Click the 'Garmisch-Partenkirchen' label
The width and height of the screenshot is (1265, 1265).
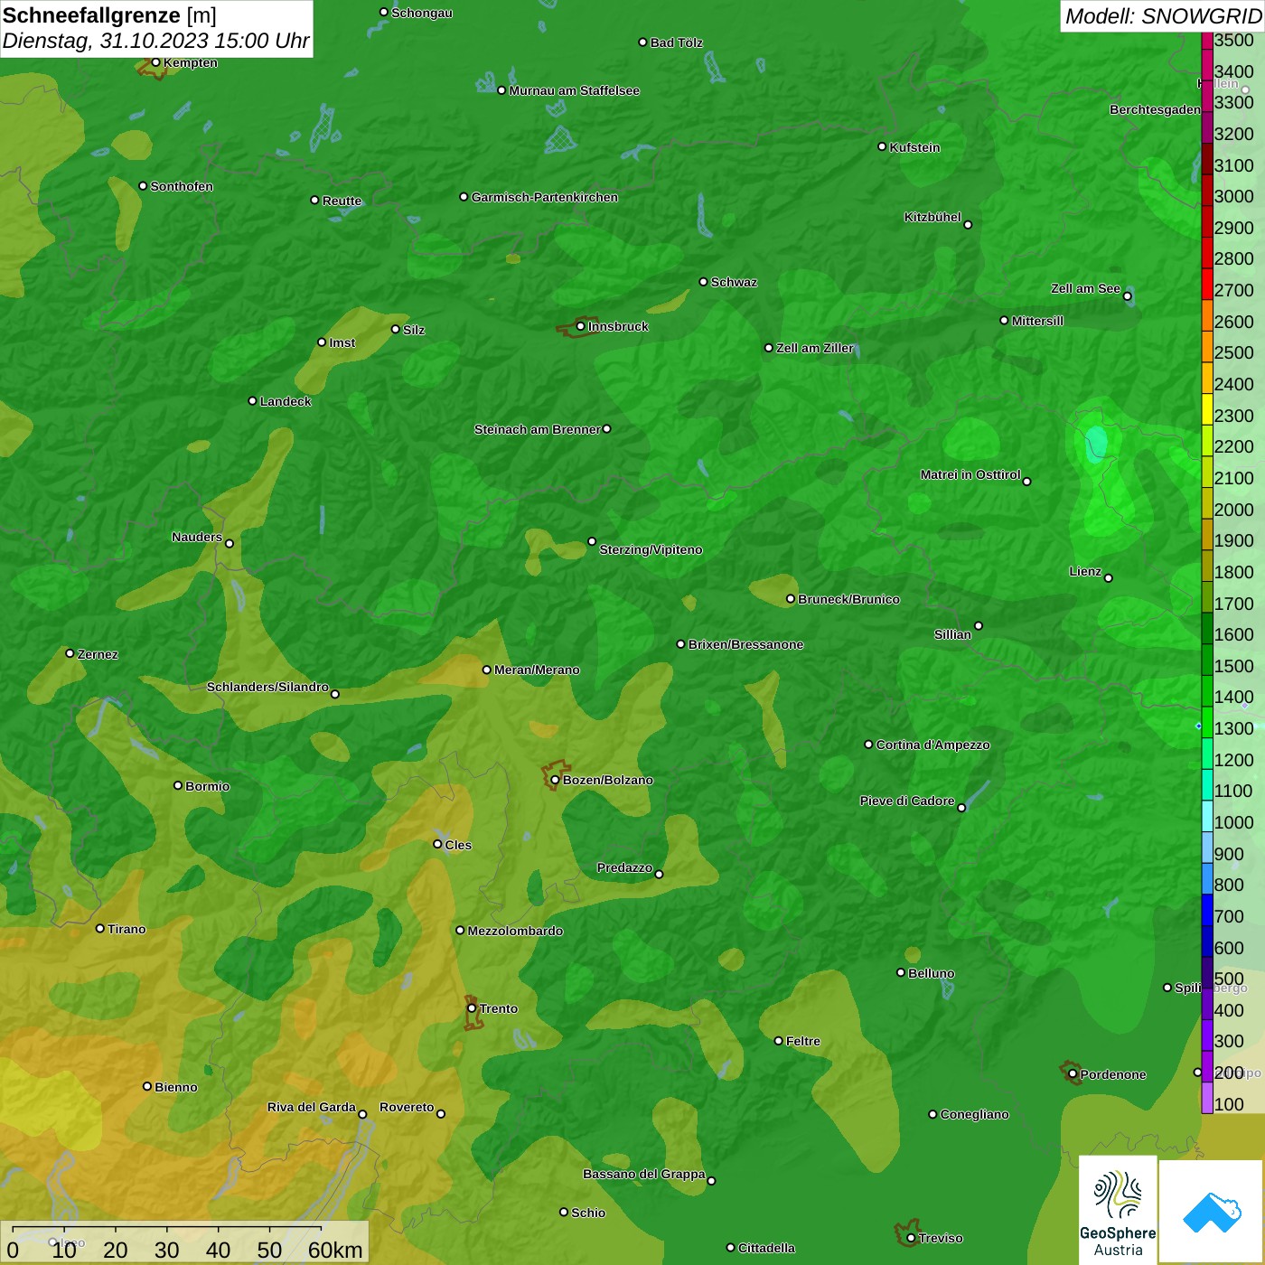[545, 197]
